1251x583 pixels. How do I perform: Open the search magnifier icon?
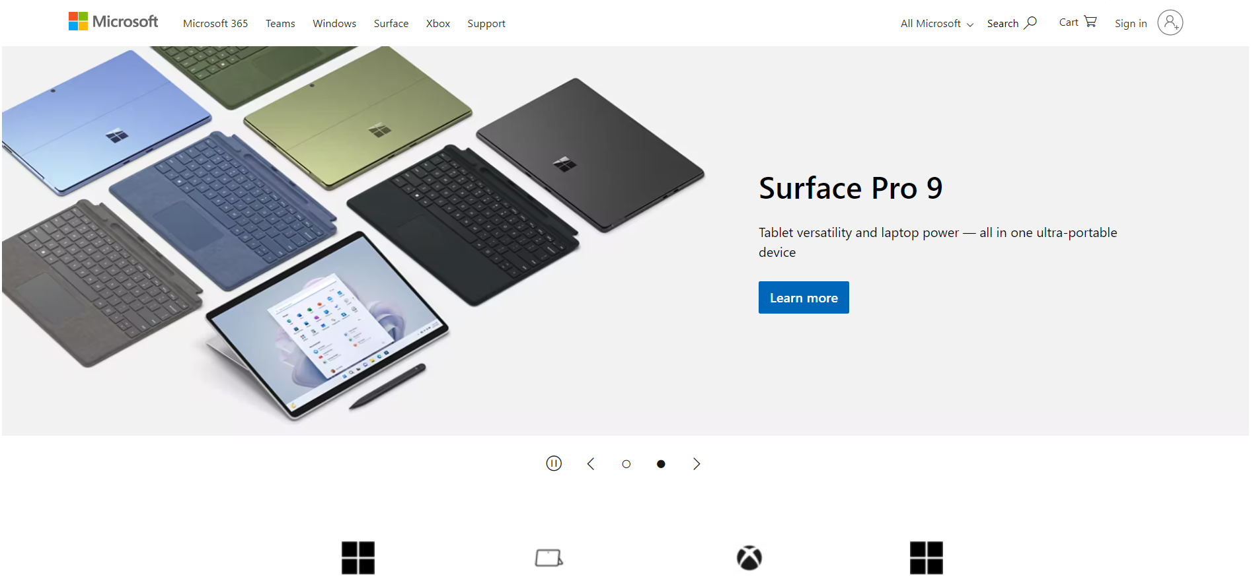1030,23
